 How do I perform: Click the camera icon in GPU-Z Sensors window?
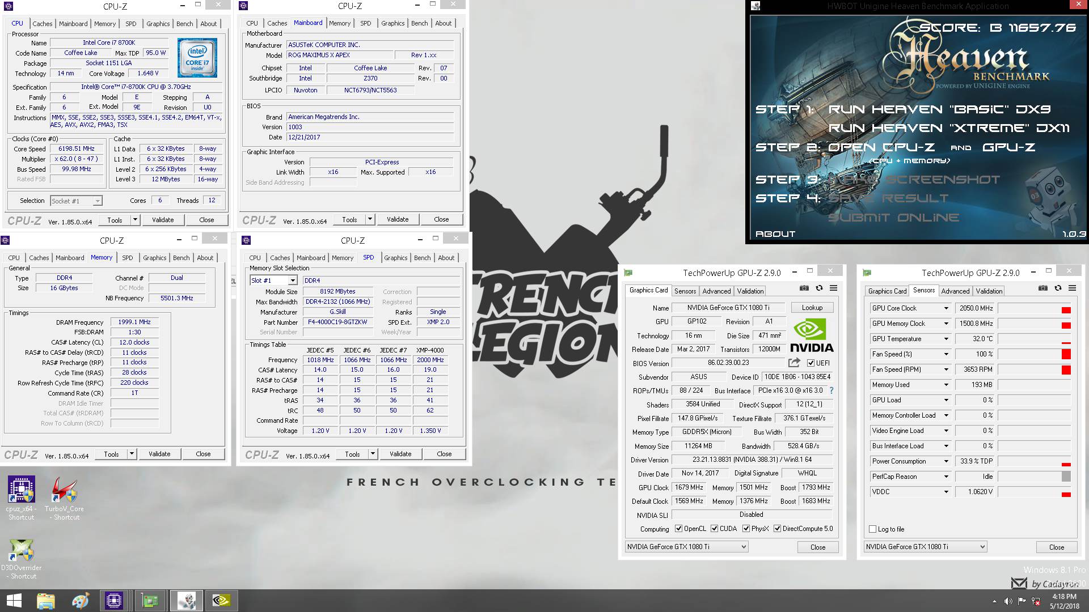(x=1043, y=288)
